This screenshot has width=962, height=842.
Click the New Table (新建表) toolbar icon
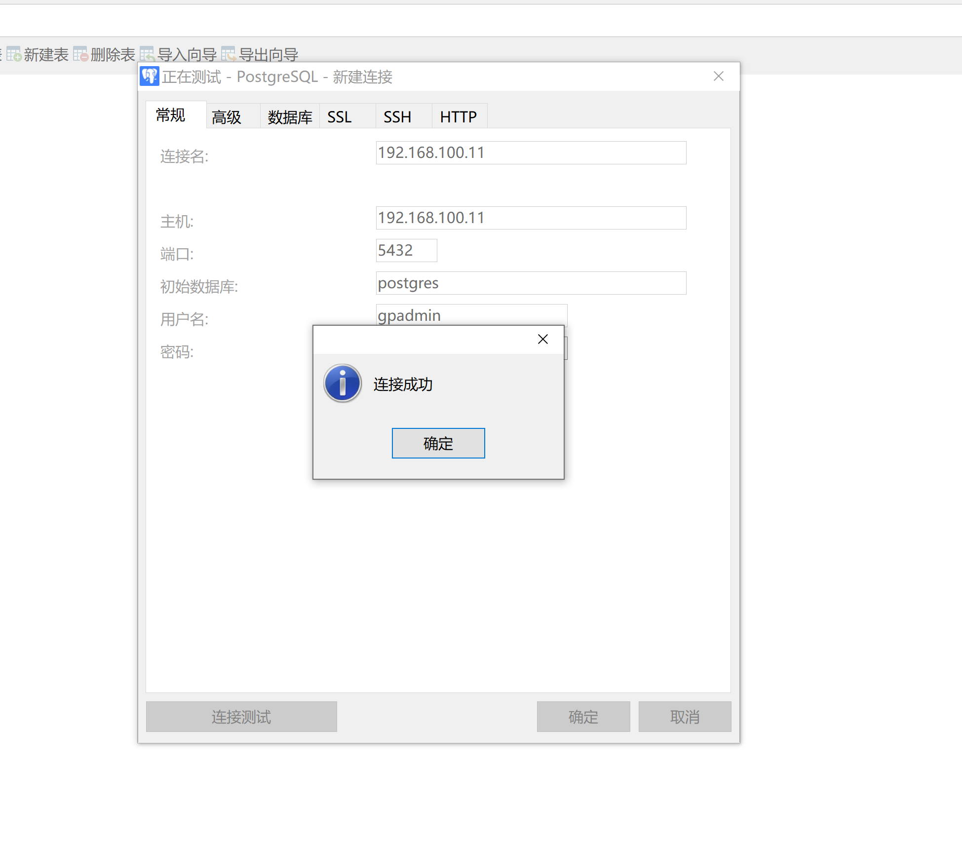coord(14,54)
